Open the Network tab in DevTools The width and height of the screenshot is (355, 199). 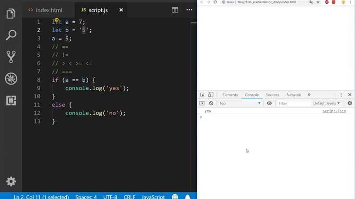[293, 95]
